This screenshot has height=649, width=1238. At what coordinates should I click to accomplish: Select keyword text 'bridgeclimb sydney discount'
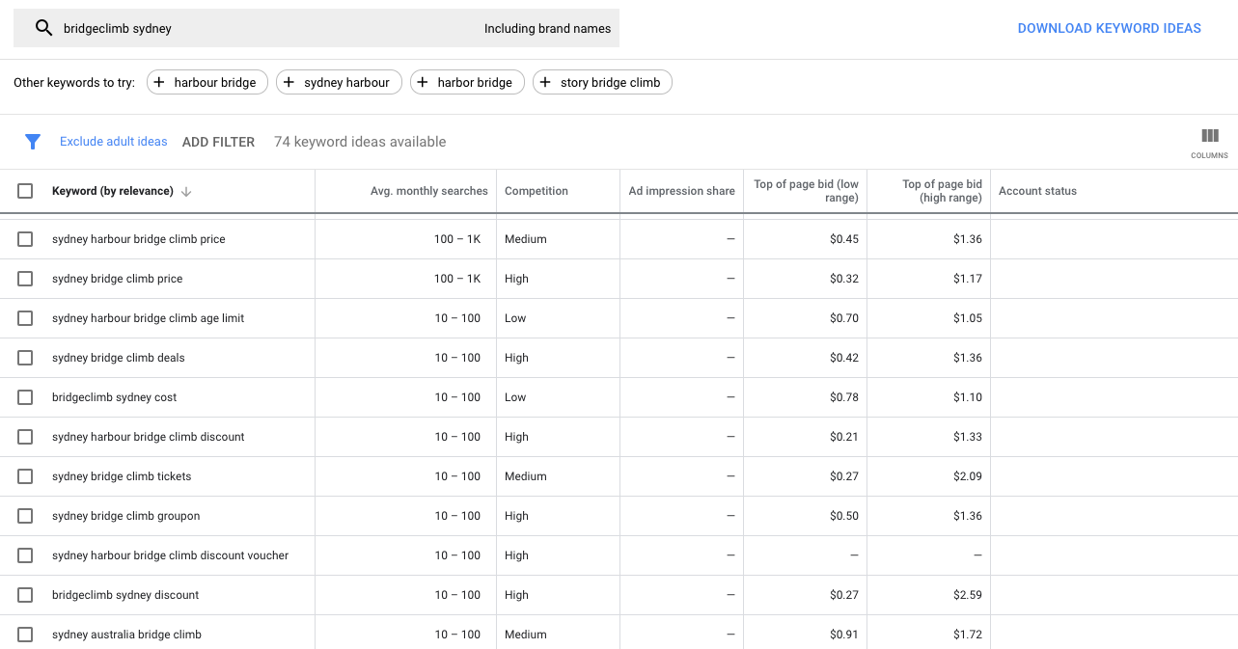125,595
